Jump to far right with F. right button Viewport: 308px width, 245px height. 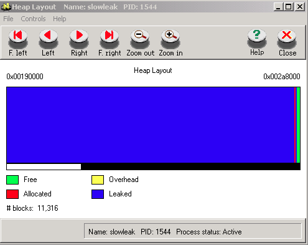tap(110, 42)
